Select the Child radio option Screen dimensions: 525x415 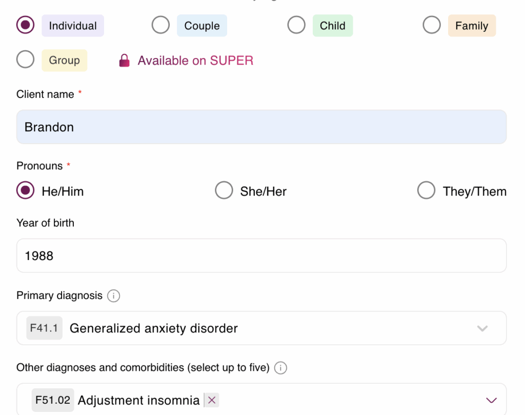coord(296,25)
